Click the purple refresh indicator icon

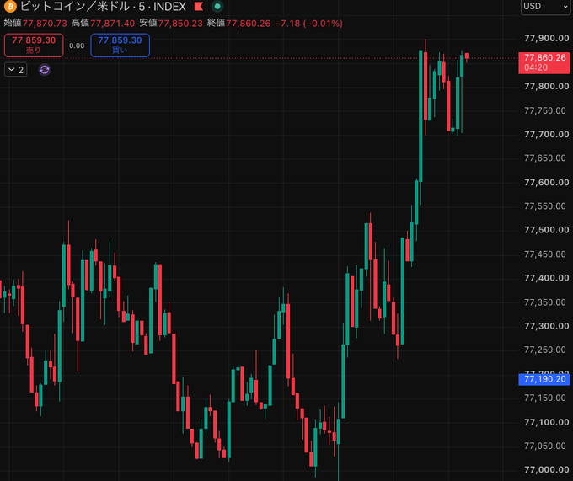point(45,70)
